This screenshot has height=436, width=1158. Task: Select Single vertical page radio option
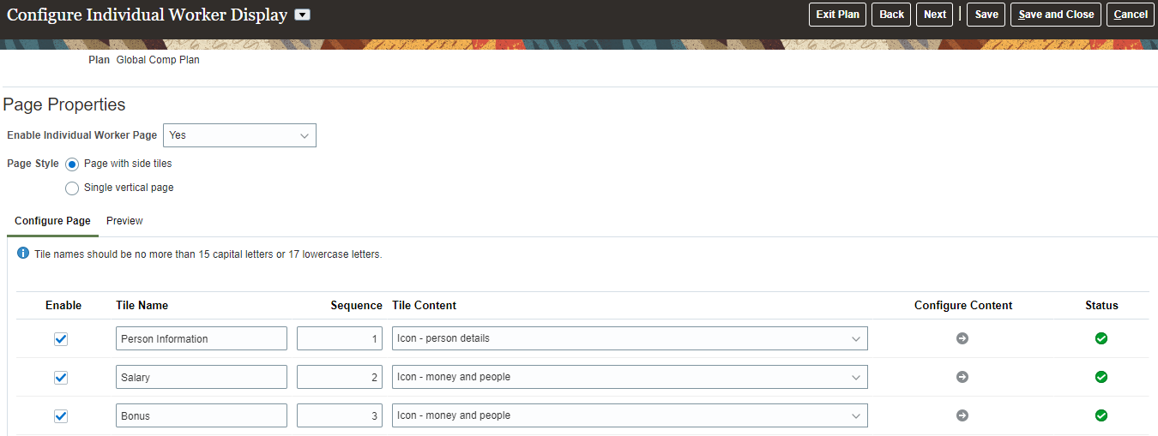pyautogui.click(x=72, y=188)
